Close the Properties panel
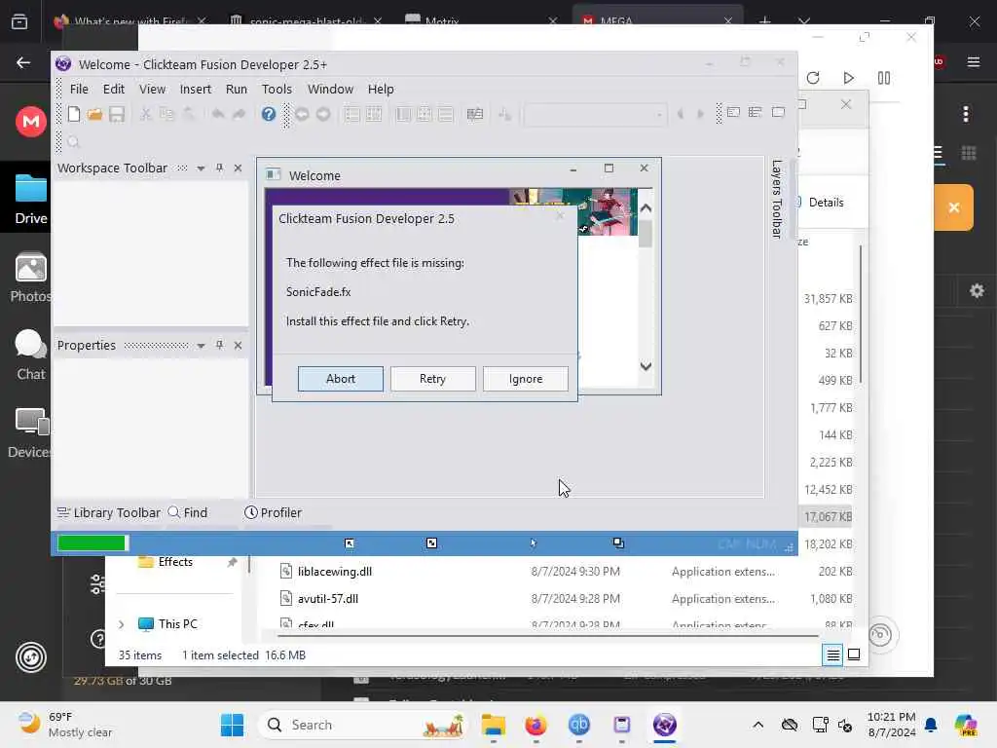This screenshot has height=748, width=997. click(x=238, y=345)
